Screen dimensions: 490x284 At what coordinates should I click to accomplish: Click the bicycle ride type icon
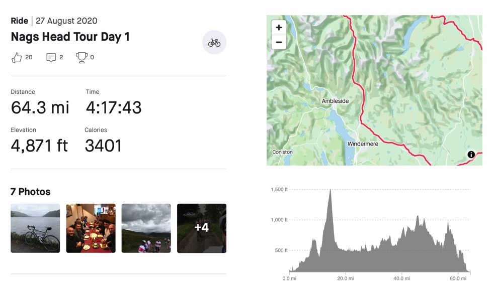point(214,43)
